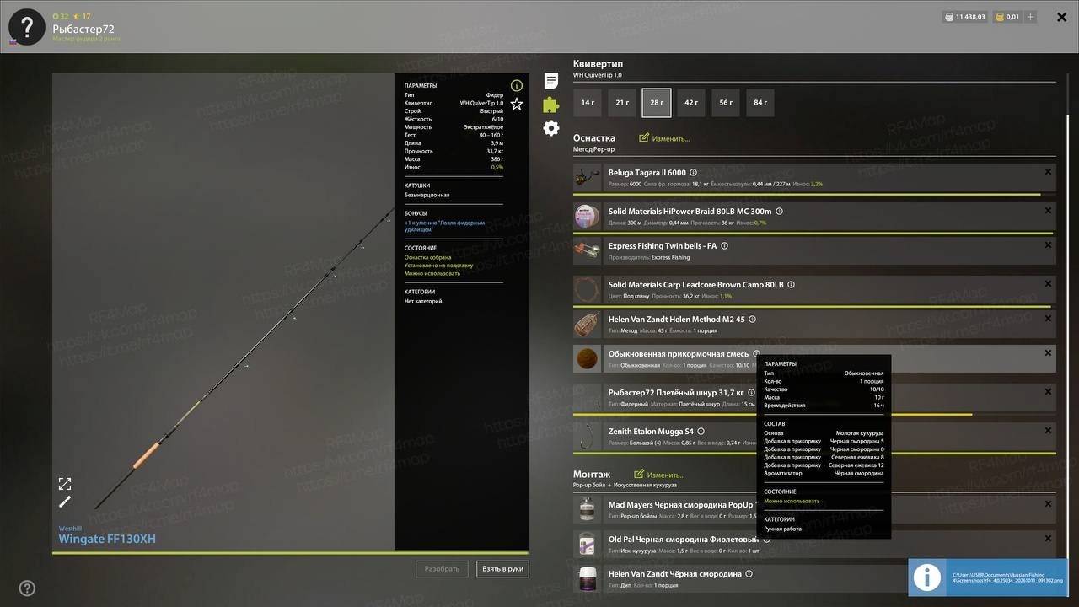Open the notes tab in the side strip
Image resolution: width=1079 pixels, height=607 pixels.
tap(551, 81)
